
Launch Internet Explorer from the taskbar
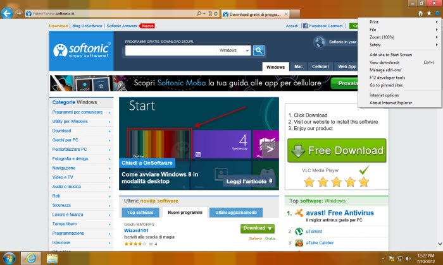(x=28, y=257)
